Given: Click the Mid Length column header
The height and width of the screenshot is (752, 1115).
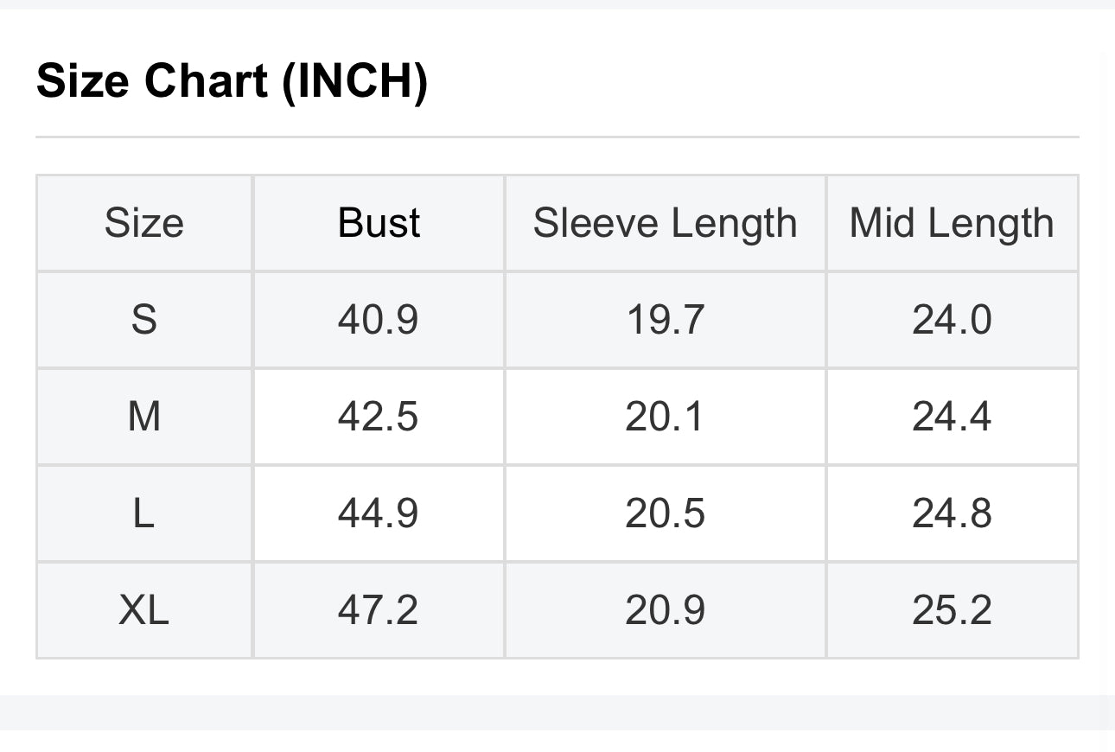Looking at the screenshot, I should pyautogui.click(x=952, y=223).
